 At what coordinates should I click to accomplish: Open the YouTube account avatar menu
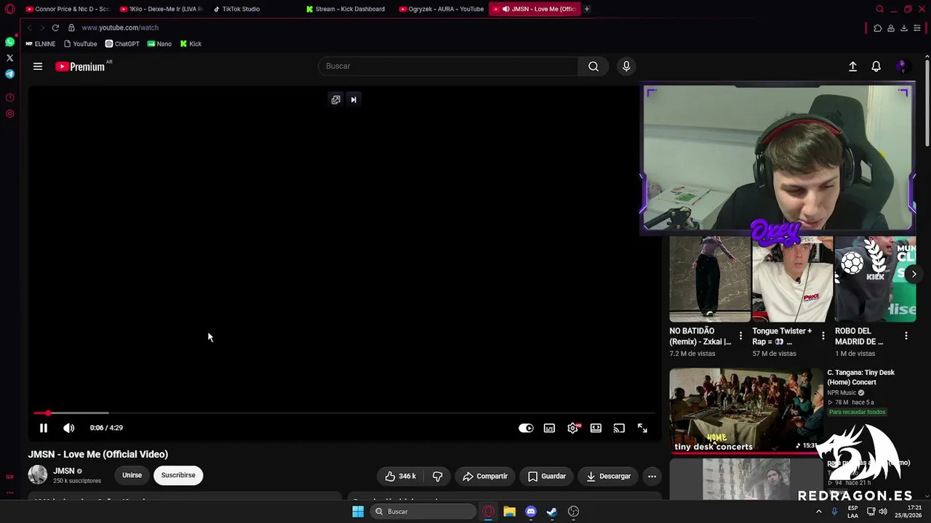(903, 66)
